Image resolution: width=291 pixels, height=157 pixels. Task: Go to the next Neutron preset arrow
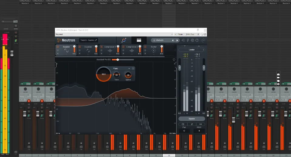(x=177, y=40)
